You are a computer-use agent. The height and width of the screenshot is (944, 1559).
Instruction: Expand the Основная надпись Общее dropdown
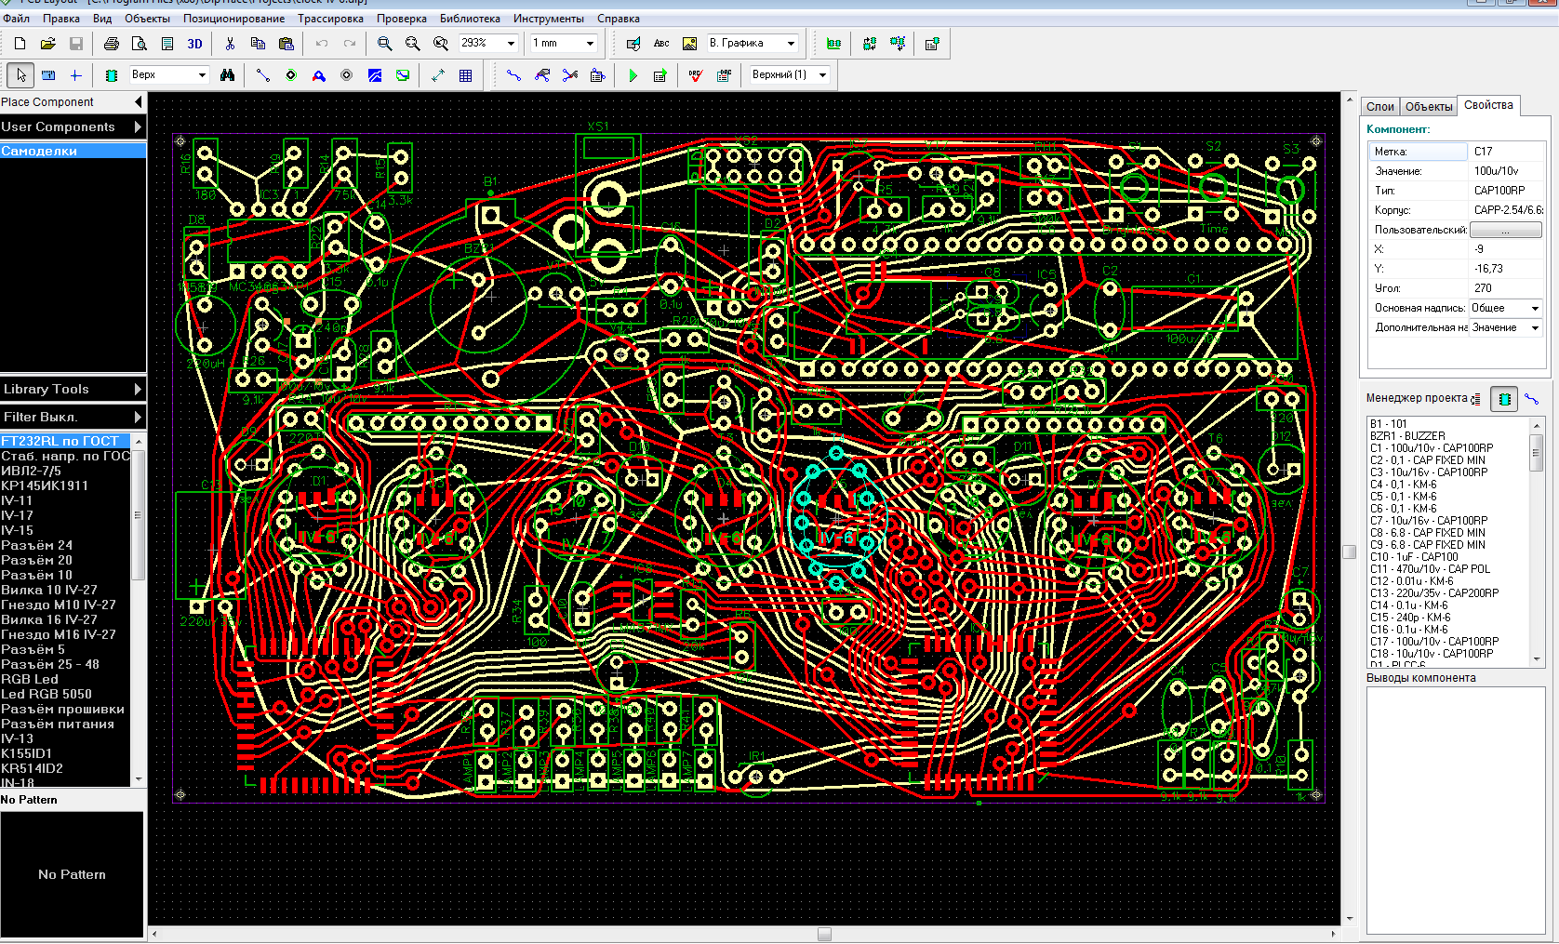point(1534,308)
